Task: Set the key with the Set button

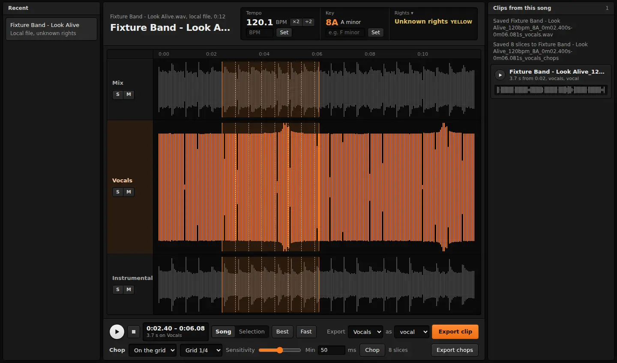Action: (376, 33)
